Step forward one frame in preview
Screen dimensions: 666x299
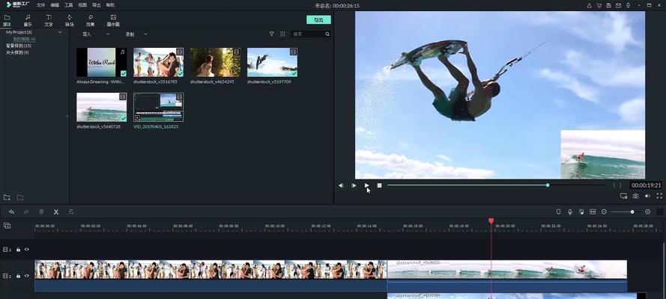pos(354,185)
